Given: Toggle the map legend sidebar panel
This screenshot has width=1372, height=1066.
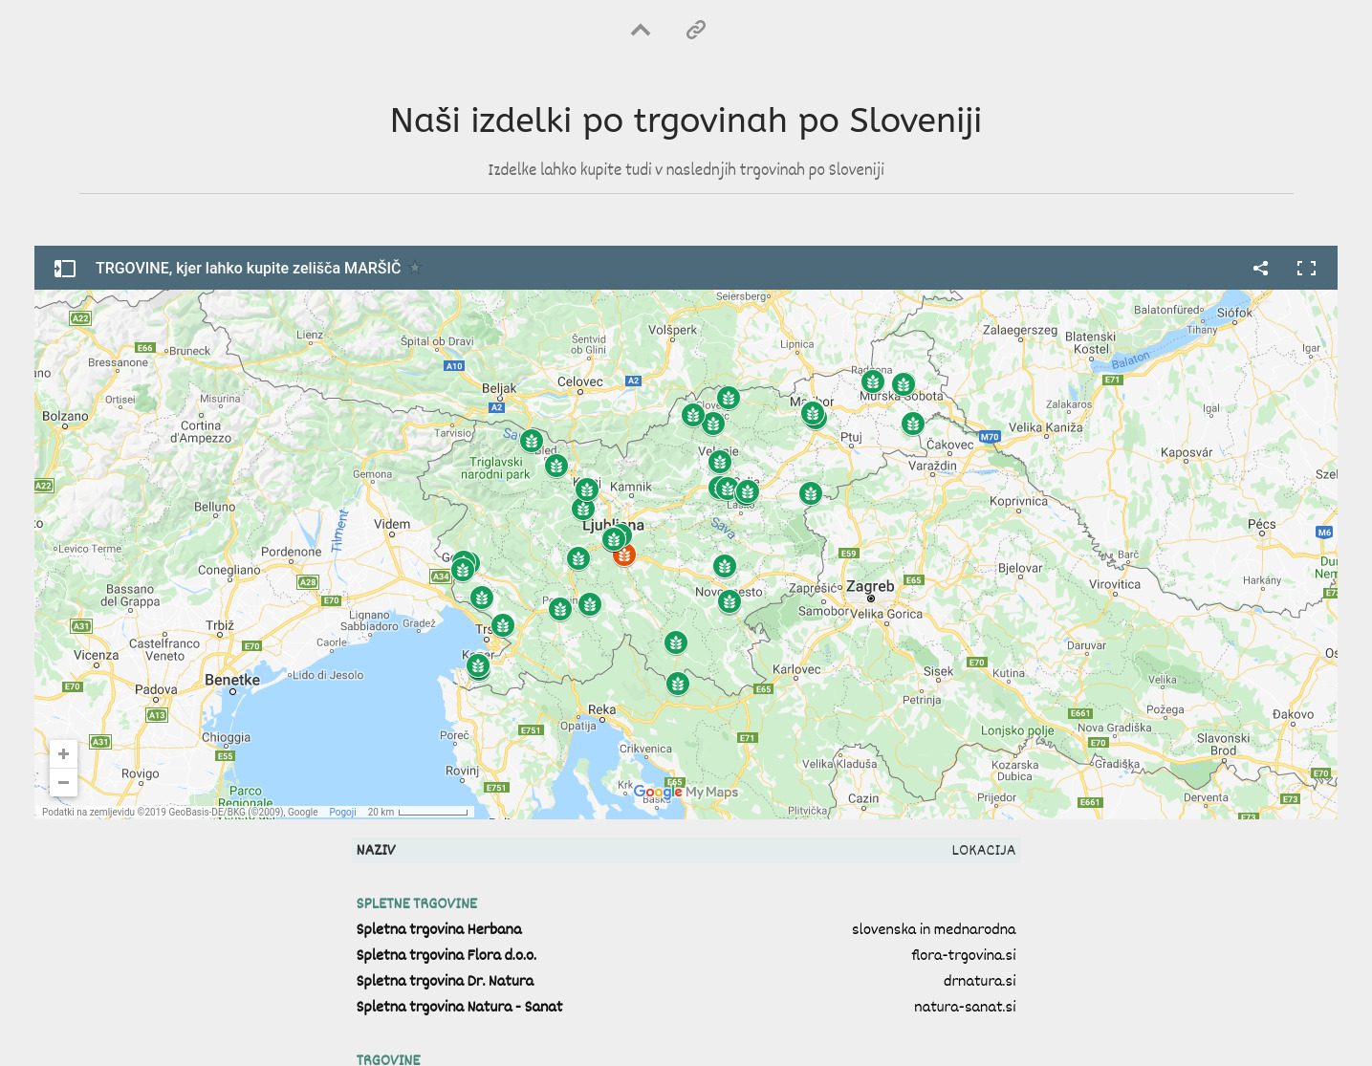Looking at the screenshot, I should [65, 269].
